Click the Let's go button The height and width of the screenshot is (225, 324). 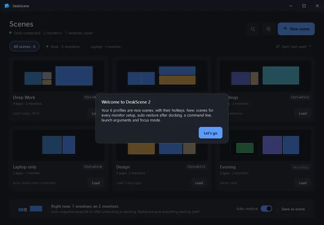pos(210,132)
